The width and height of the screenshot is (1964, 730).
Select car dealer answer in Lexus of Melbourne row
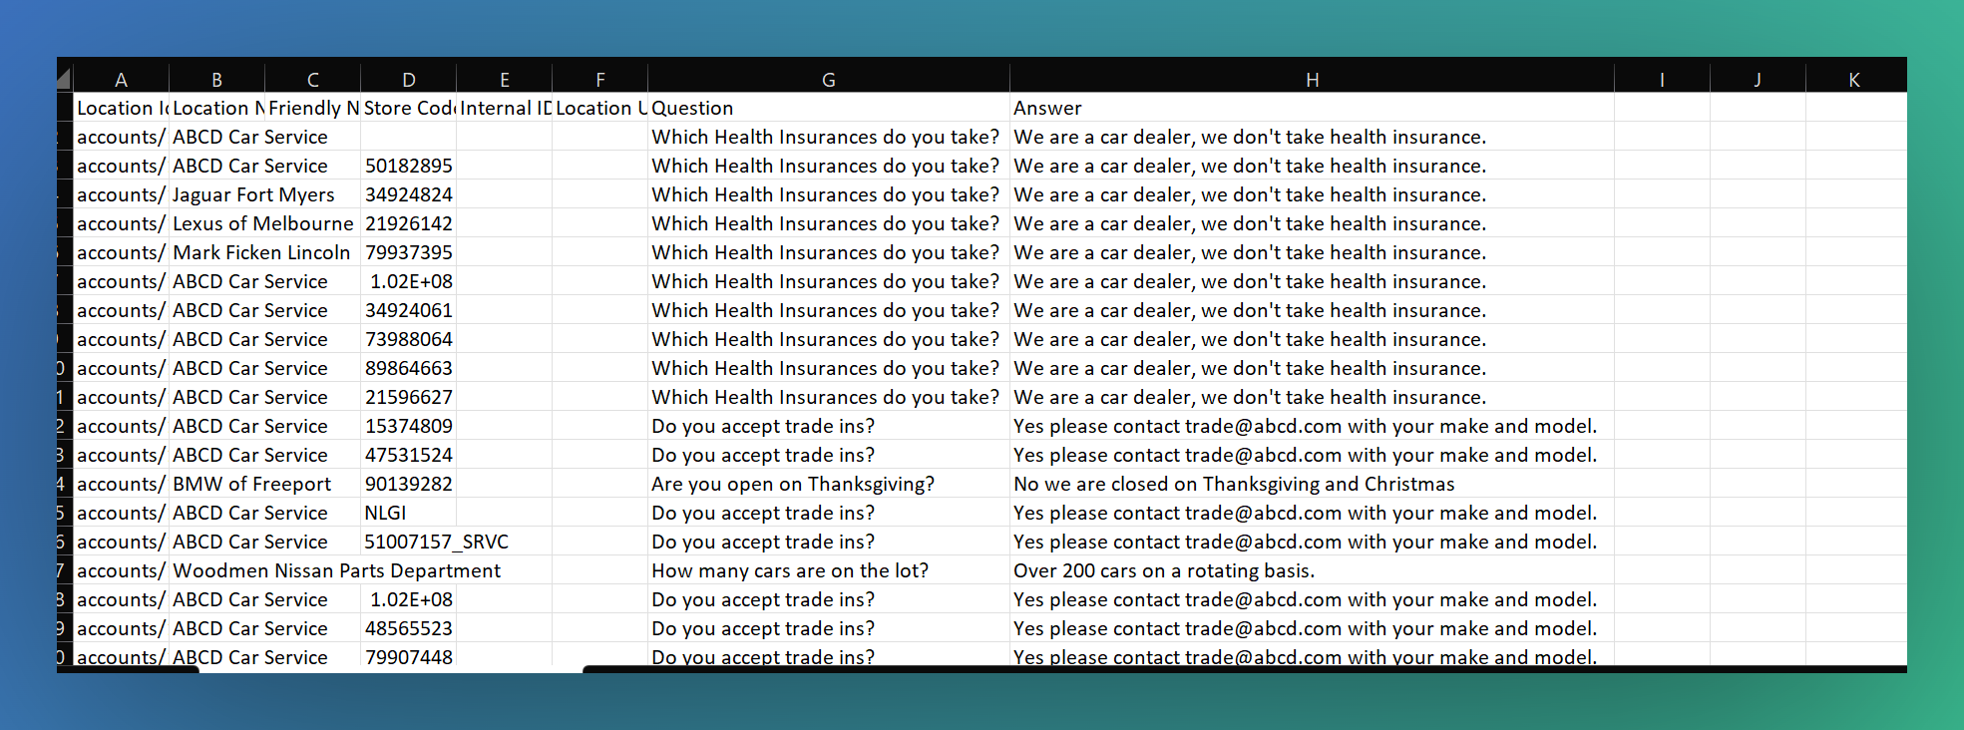tap(1312, 223)
